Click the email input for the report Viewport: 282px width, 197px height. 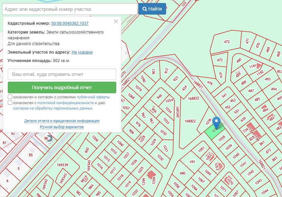(x=62, y=74)
